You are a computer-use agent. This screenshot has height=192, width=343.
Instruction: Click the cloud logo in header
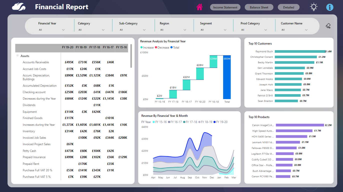(19, 7)
